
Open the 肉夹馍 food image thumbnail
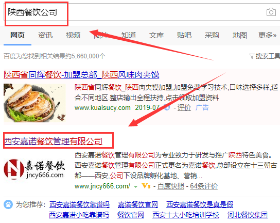(34, 103)
